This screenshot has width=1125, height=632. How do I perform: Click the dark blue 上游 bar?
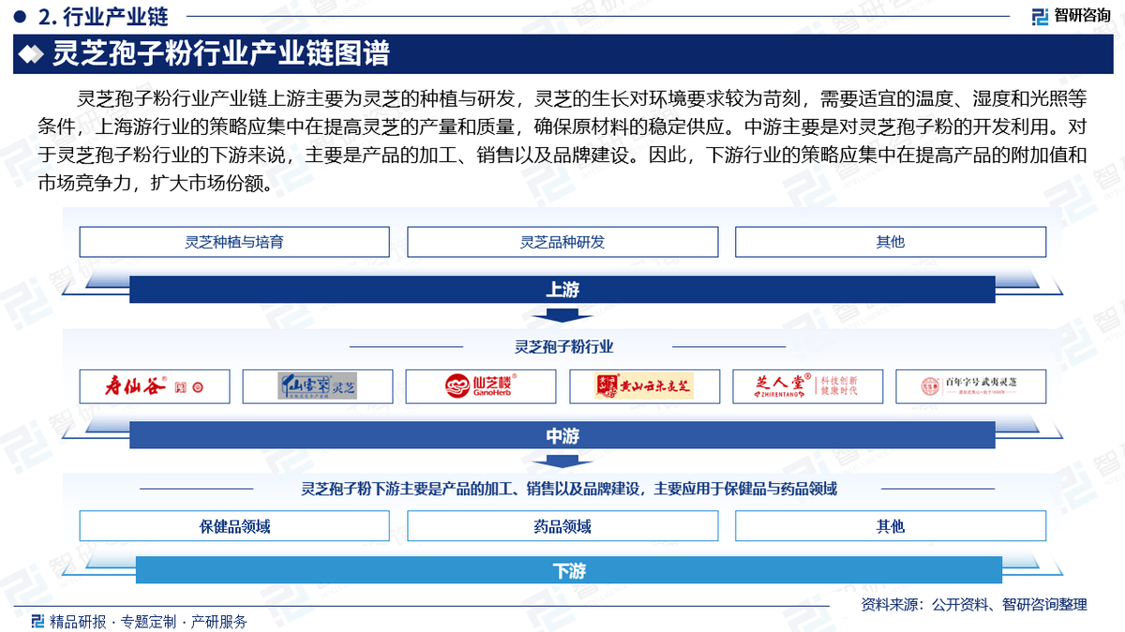point(562,290)
